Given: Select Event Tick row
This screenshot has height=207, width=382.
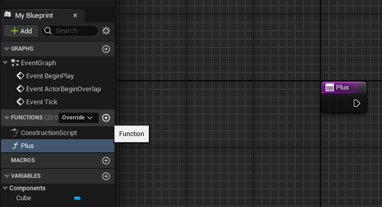Looking at the screenshot, I should [x=57, y=102].
